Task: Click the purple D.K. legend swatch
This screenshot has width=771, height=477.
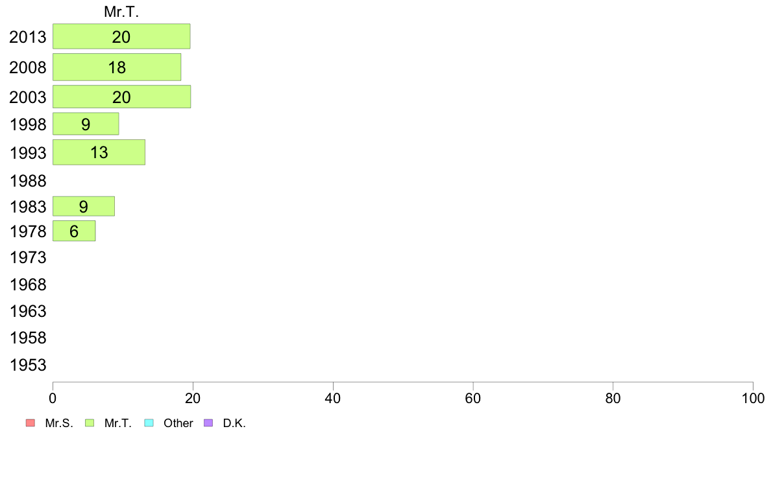Action: (x=208, y=423)
